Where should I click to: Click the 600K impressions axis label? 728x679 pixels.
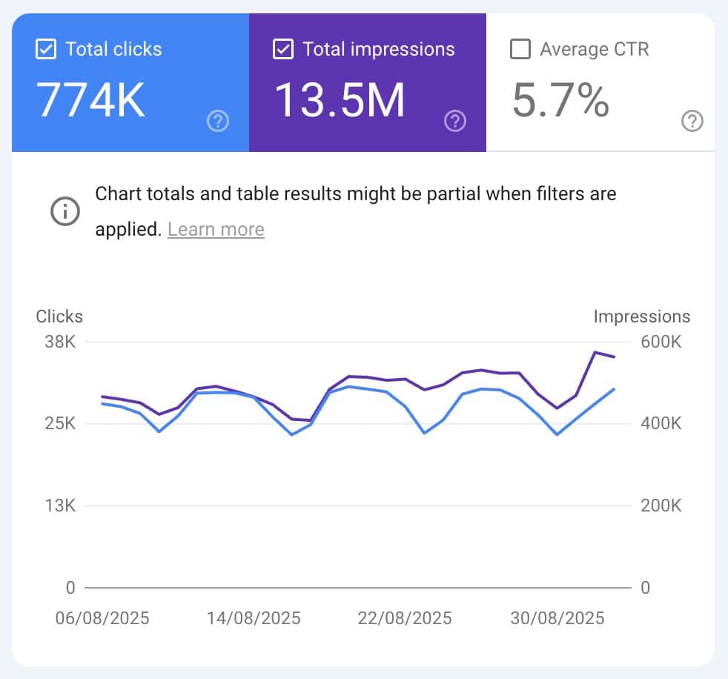661,342
